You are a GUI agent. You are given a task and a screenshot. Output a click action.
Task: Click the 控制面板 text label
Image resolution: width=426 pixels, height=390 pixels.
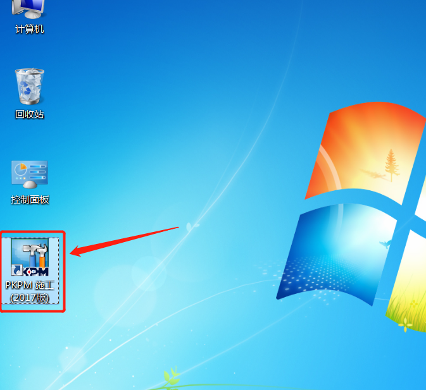pyautogui.click(x=30, y=200)
